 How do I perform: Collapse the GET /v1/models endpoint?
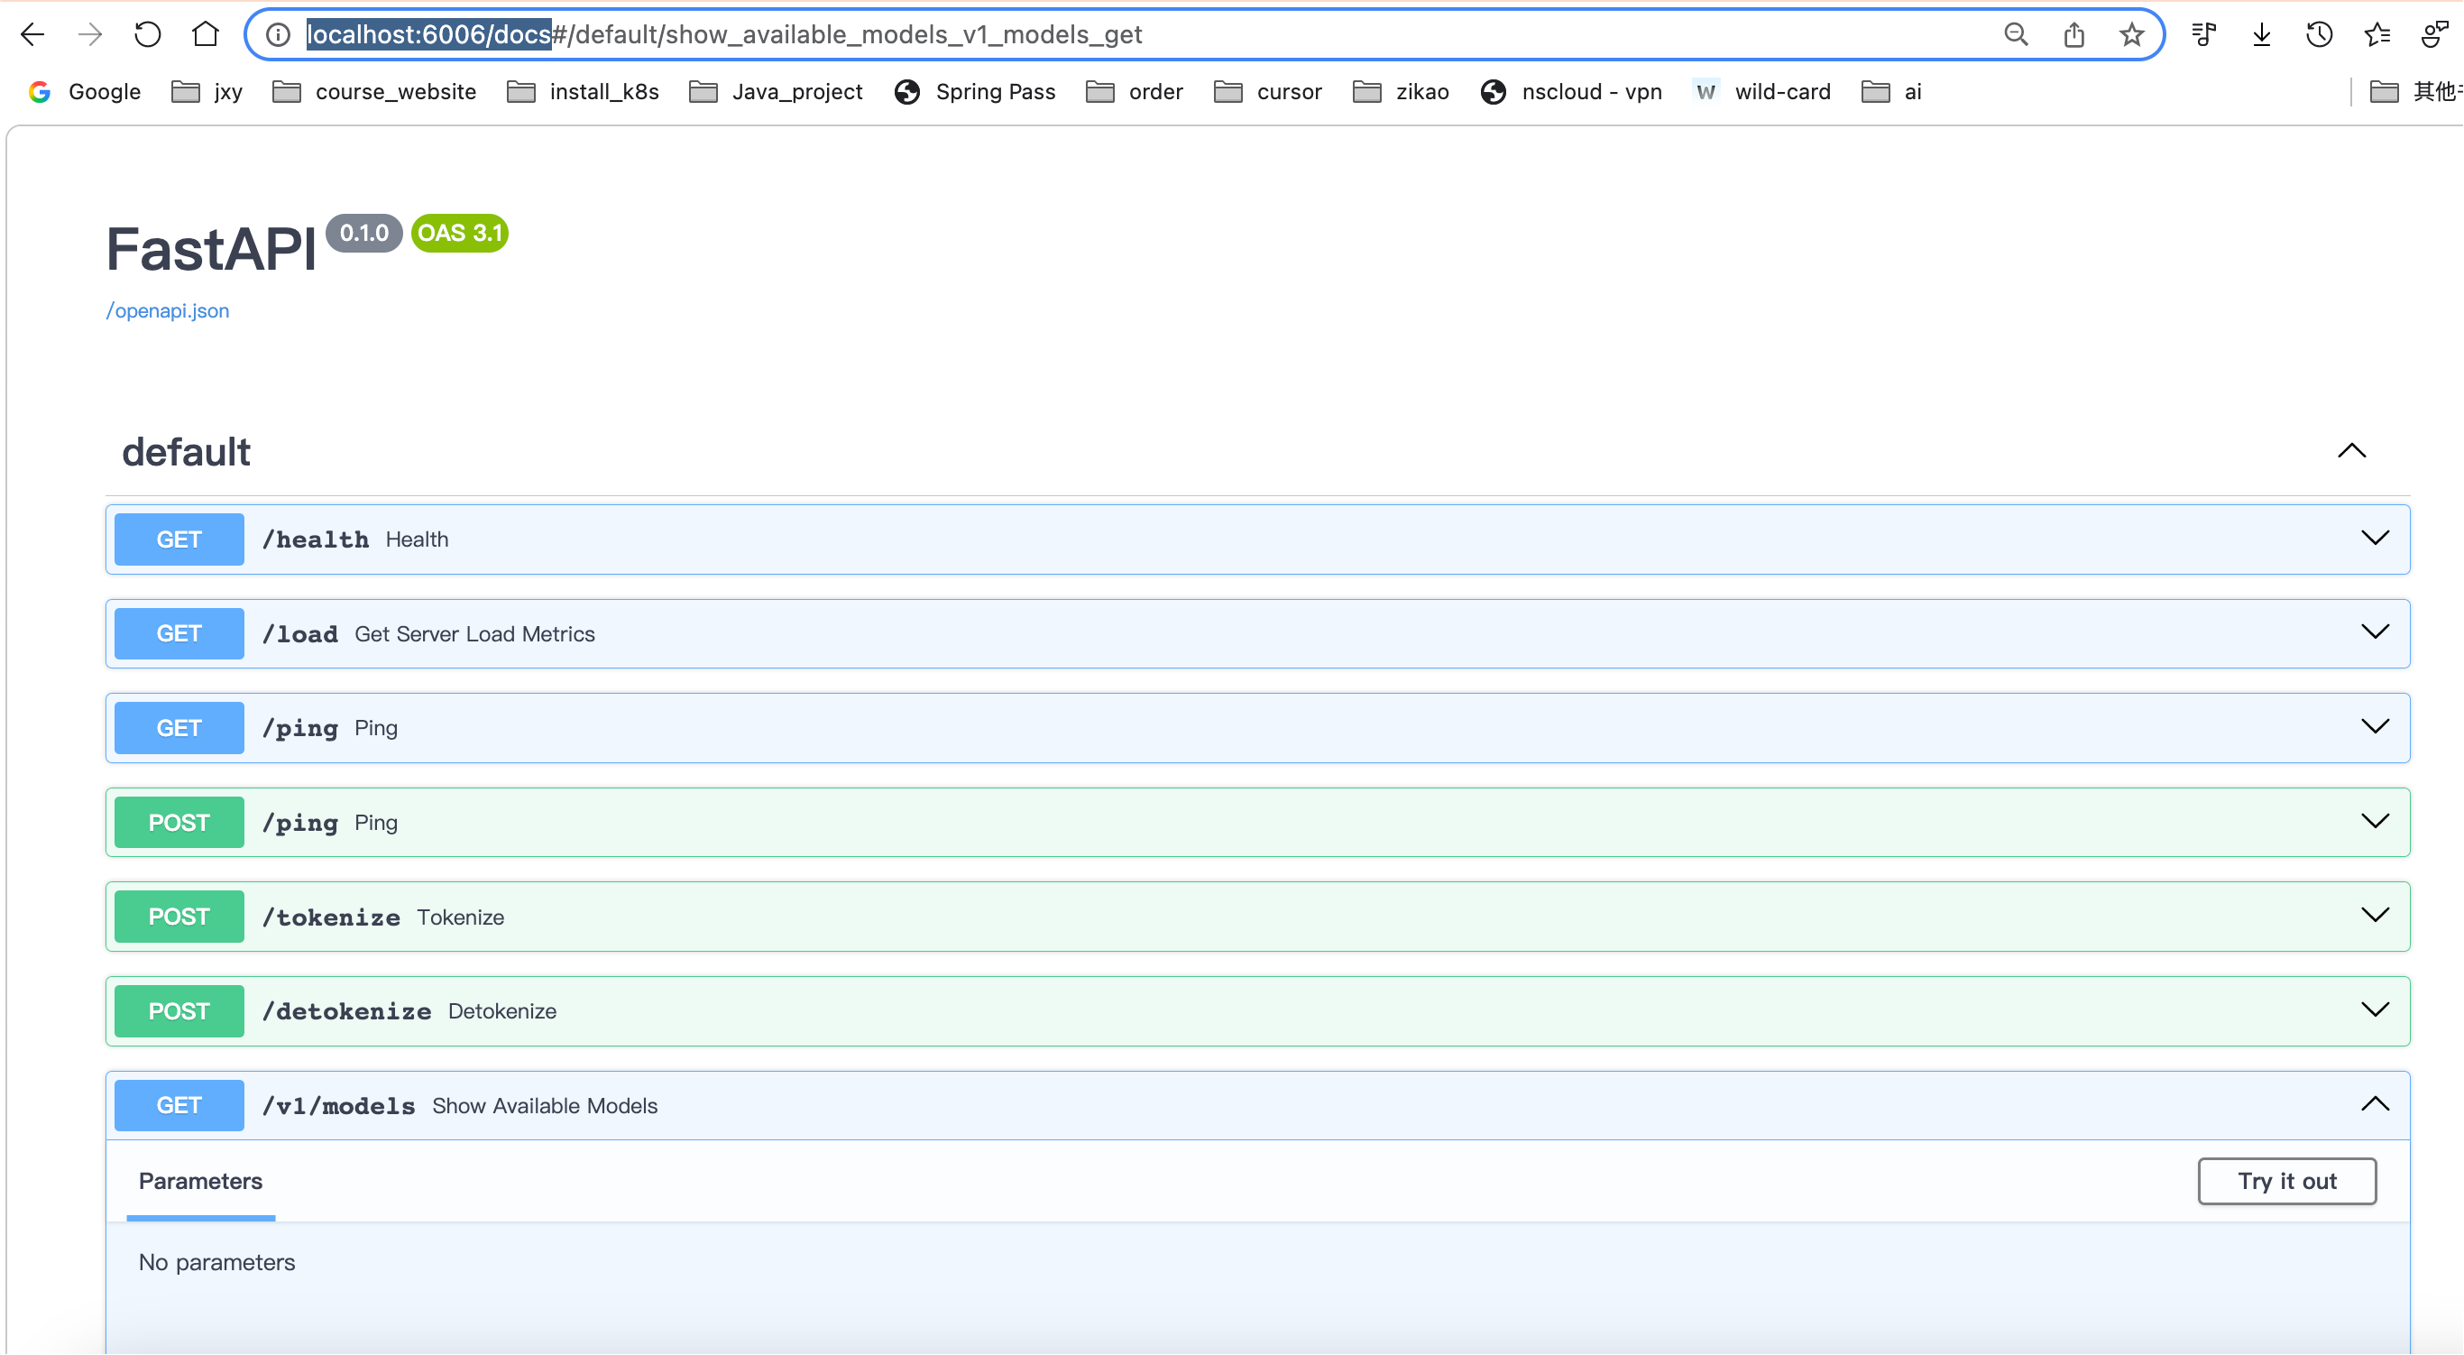pos(2375,1104)
